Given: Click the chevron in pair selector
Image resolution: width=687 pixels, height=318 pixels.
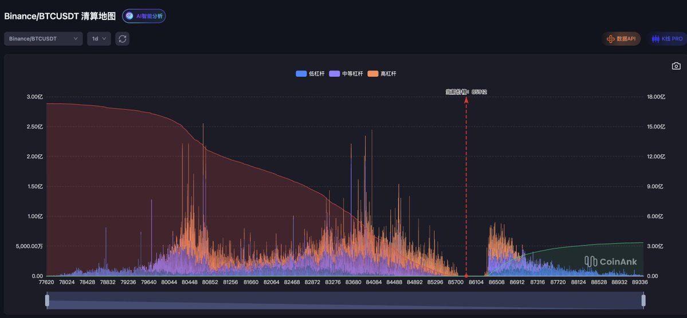Looking at the screenshot, I should (76, 38).
